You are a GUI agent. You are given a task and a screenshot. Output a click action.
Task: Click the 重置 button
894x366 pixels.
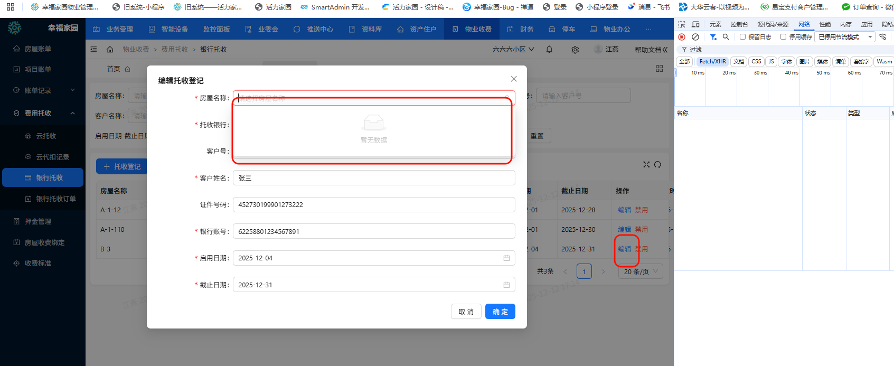[x=537, y=136]
